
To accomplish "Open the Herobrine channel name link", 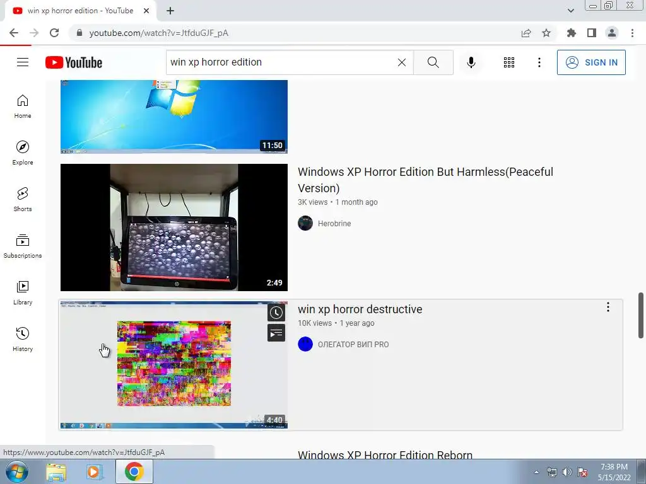I will click(x=334, y=224).
